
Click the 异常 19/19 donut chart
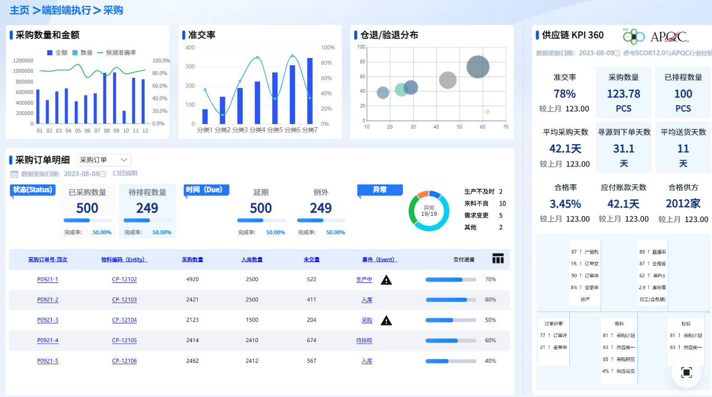pyautogui.click(x=429, y=211)
